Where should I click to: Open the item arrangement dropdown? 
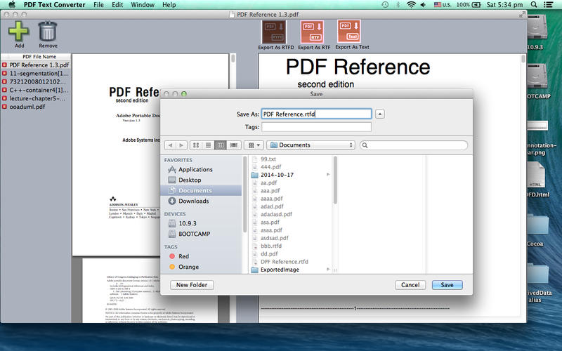point(254,145)
